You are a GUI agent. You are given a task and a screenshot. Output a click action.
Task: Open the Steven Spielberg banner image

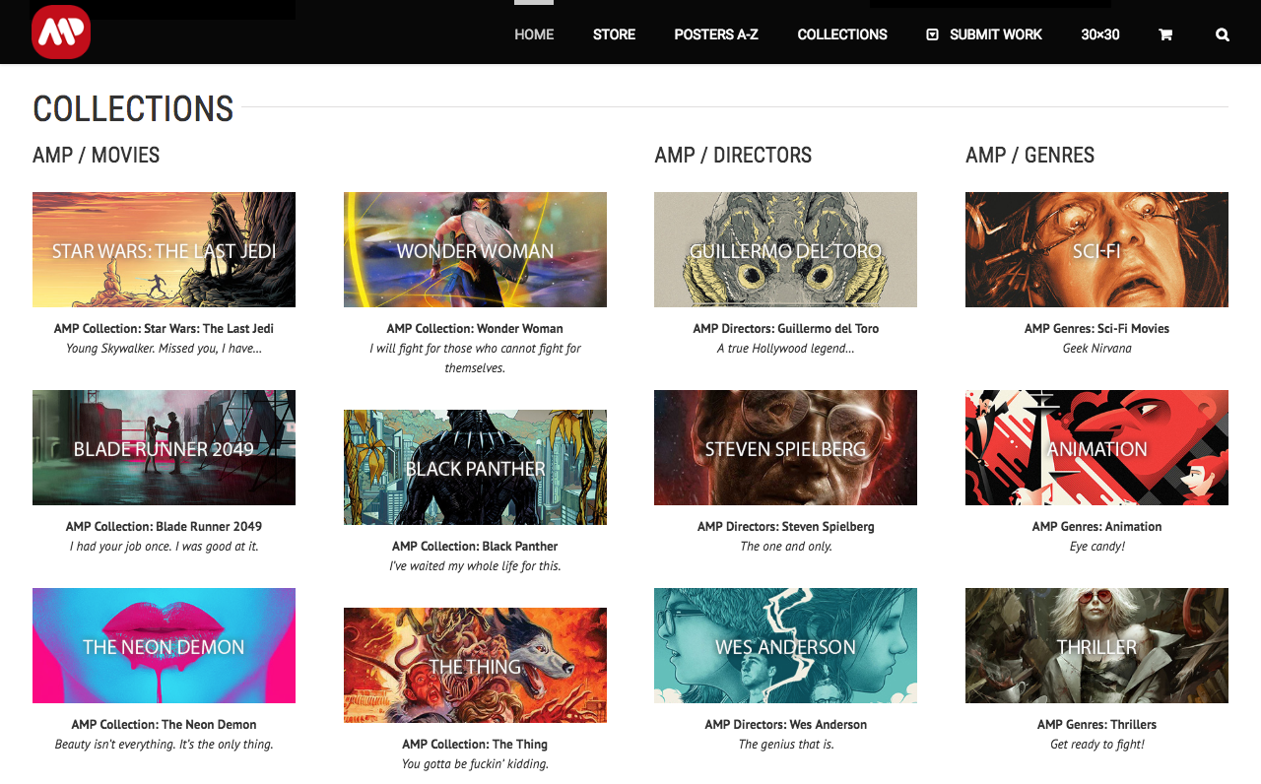pyautogui.click(x=785, y=447)
